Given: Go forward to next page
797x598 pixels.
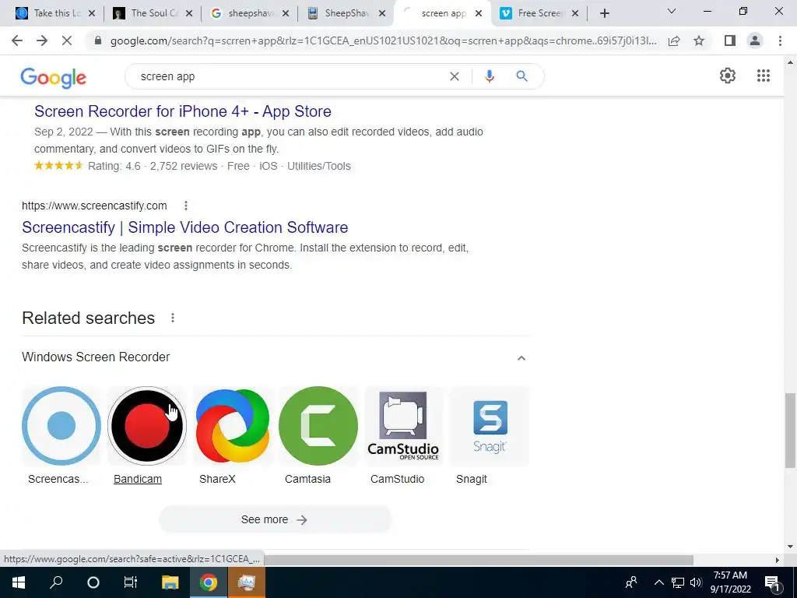Looking at the screenshot, I should pyautogui.click(x=42, y=40).
